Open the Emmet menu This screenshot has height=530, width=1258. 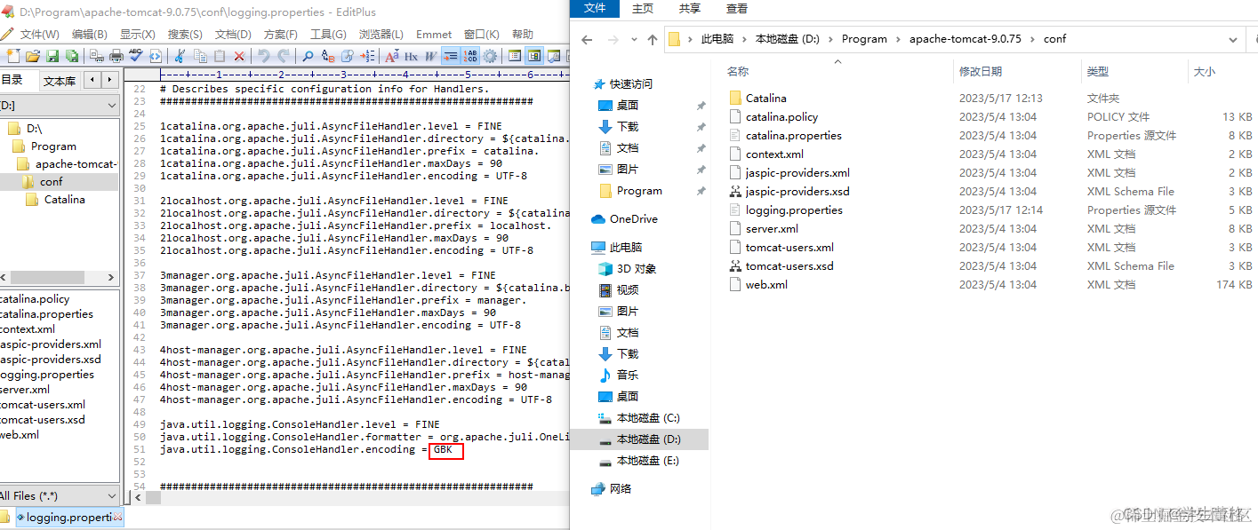tap(434, 35)
